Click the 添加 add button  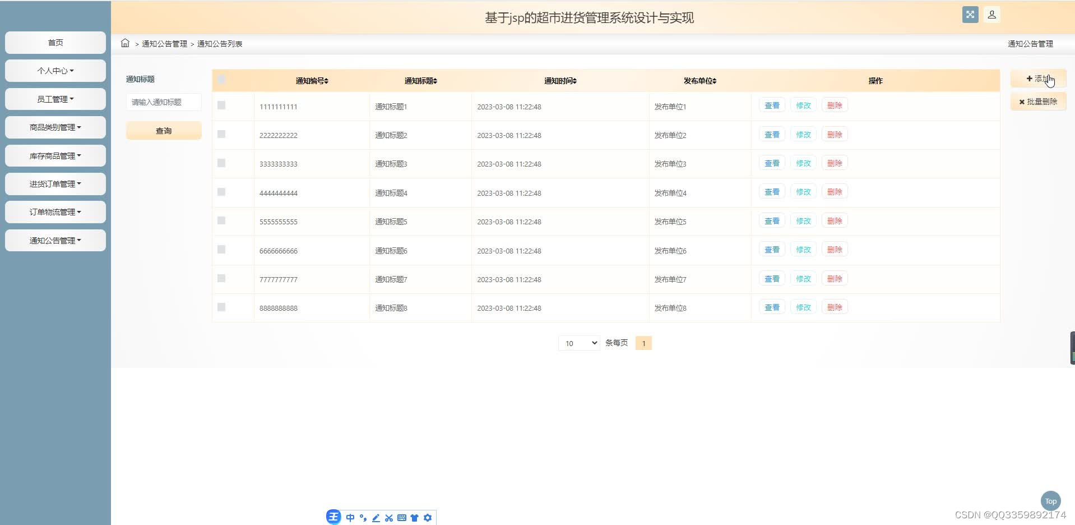pyautogui.click(x=1038, y=79)
